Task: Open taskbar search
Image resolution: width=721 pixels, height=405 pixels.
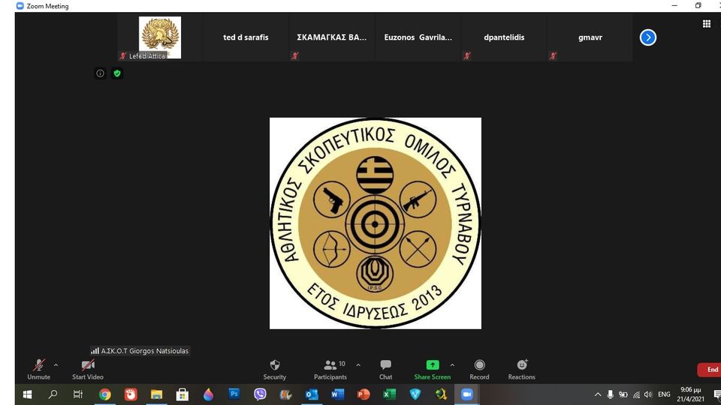Action: (53, 394)
